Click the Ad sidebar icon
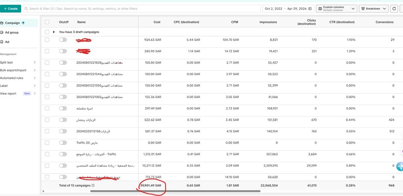Image resolution: width=403 pixels, height=196 pixels. pyautogui.click(x=2, y=42)
